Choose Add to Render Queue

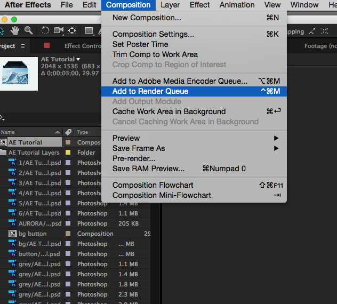click(194, 91)
